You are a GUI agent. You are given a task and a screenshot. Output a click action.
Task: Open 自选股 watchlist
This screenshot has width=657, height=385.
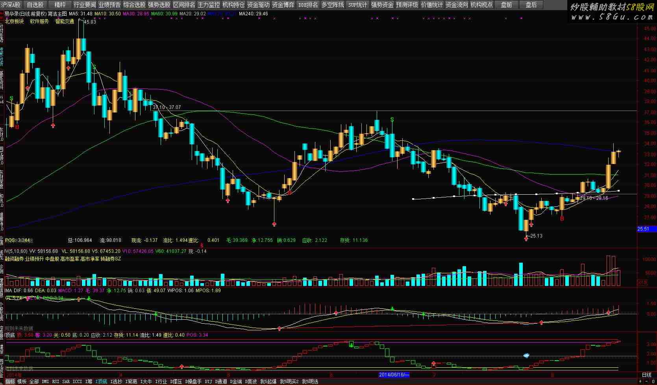35,5
